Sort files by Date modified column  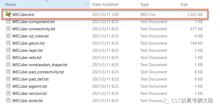[105, 5]
